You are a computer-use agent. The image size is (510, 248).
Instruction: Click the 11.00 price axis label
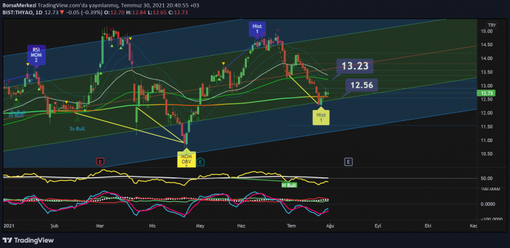pos(486,141)
